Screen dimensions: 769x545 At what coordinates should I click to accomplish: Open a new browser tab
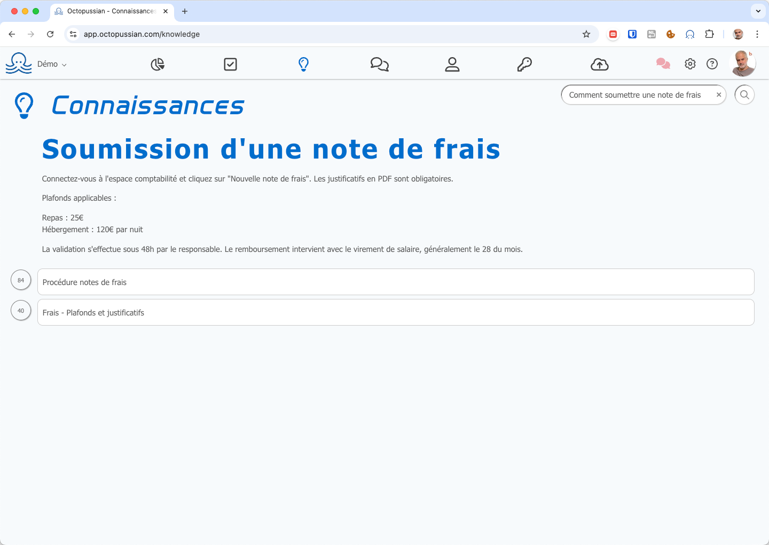coord(185,11)
